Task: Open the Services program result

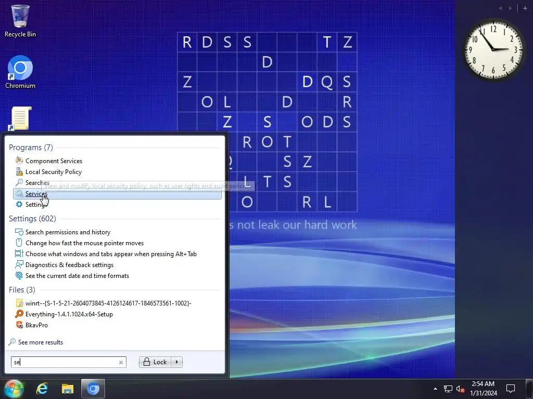Action: click(117, 194)
